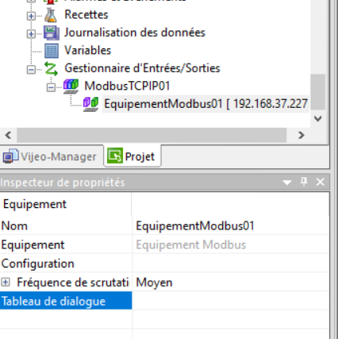Viewport: 338px width, 339px height.
Task: Switch to the Vijeo-Manager tab
Action: (50, 156)
